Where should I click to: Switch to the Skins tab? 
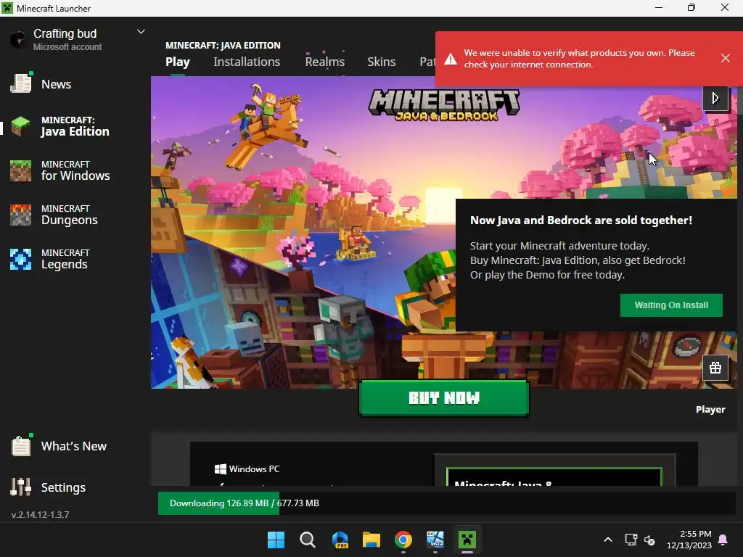(381, 62)
